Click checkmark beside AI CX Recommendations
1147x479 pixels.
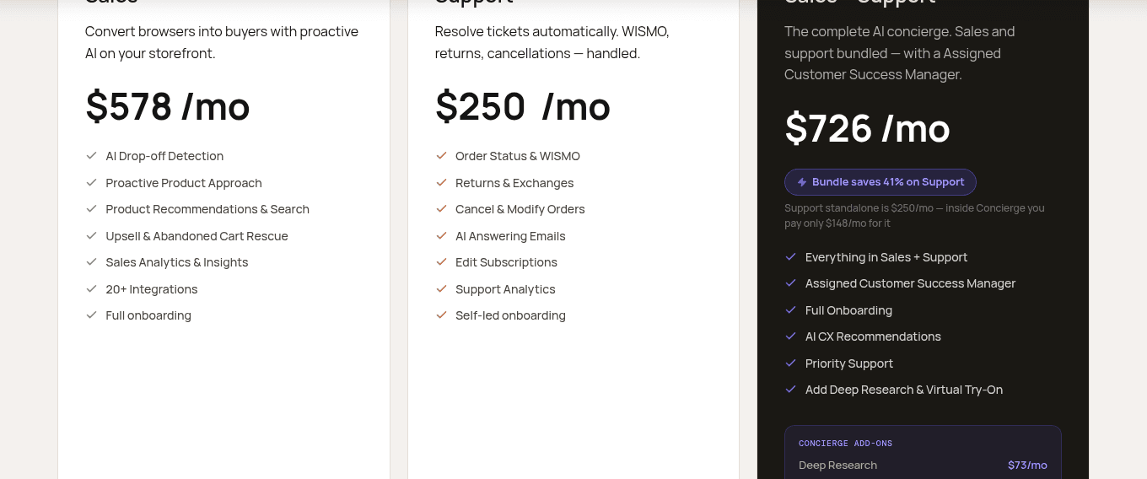coord(791,336)
